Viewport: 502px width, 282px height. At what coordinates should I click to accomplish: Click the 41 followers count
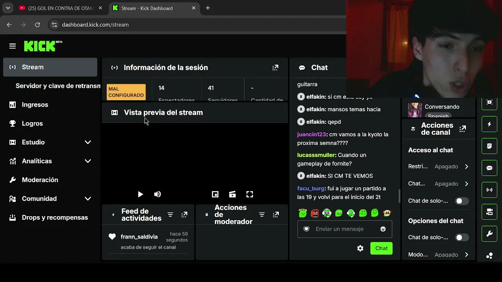tap(211, 88)
